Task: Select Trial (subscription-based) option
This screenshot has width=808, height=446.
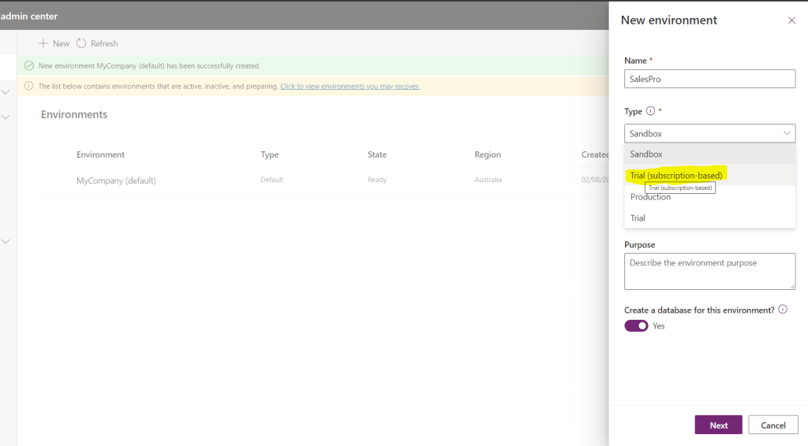Action: 676,175
